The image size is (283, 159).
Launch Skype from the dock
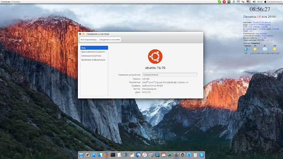202,155
